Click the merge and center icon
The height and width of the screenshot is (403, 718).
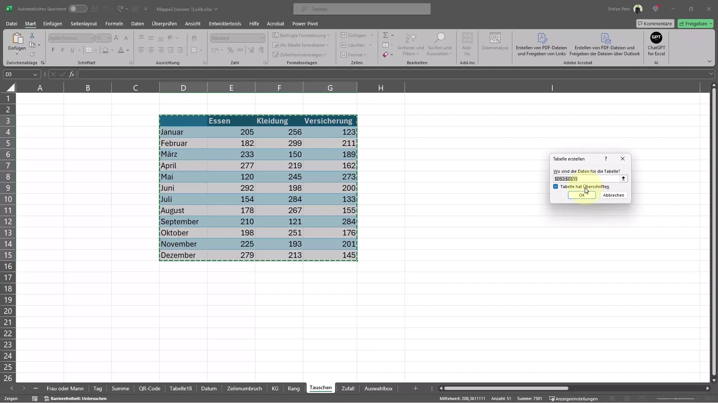pos(194,50)
